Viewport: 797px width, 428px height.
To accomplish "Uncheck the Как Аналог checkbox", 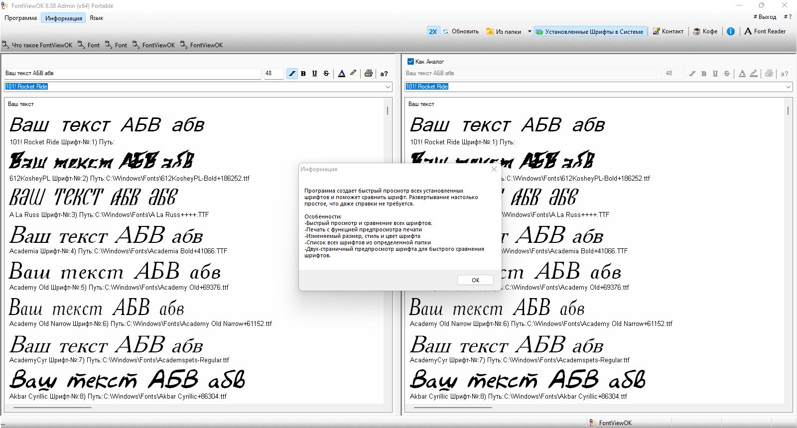I will pos(411,62).
